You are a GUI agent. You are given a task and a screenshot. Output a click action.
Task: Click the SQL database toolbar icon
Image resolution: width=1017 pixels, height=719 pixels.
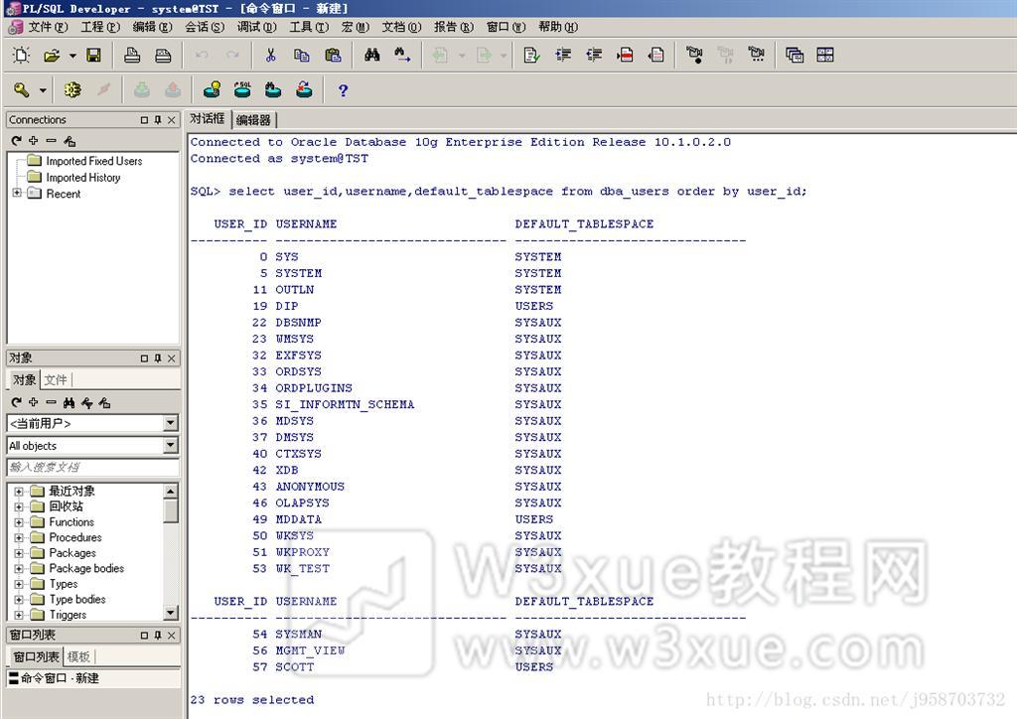click(243, 90)
